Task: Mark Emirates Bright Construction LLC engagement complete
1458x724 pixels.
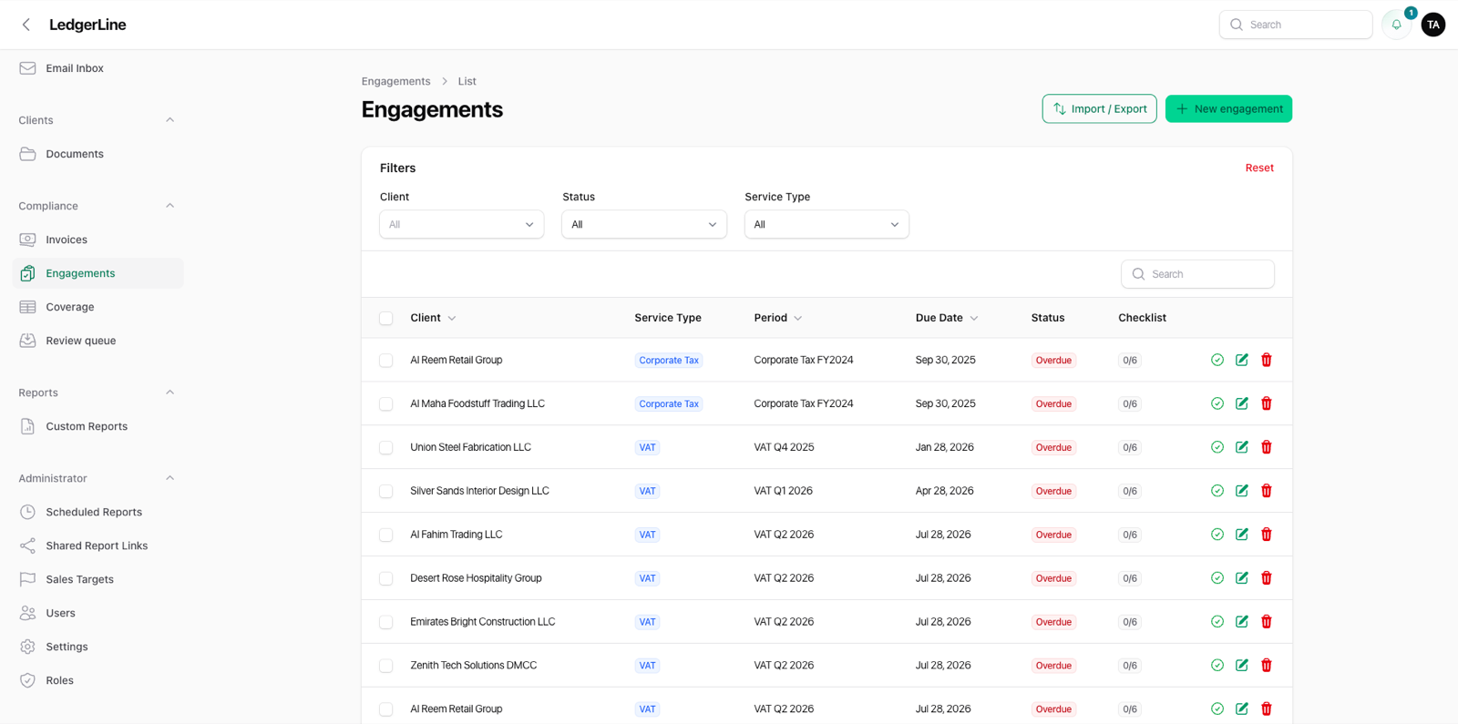Action: pos(1217,622)
